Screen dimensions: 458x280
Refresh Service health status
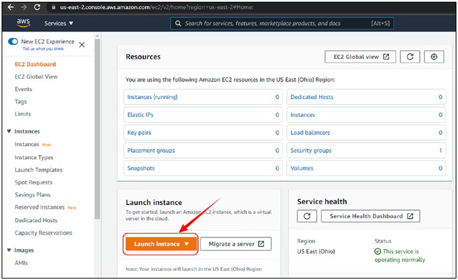pos(307,216)
